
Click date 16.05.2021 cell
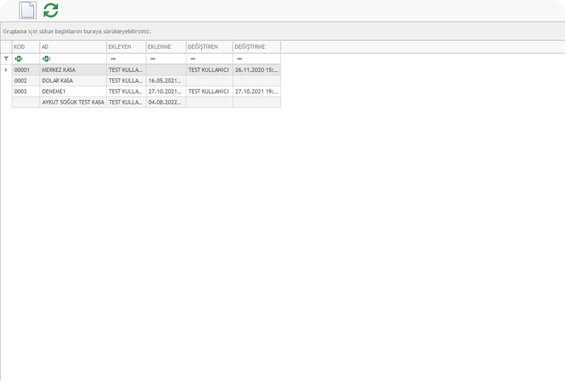pos(166,80)
